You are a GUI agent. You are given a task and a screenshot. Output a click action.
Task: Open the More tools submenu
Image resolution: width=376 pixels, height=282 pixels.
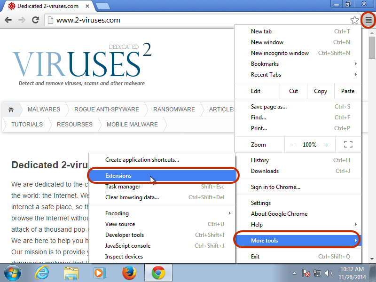point(298,240)
